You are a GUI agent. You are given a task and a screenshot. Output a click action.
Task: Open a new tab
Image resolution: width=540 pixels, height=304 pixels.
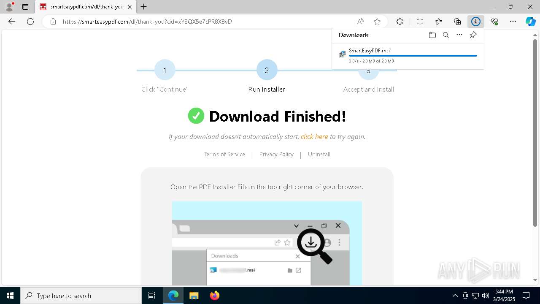click(x=144, y=7)
